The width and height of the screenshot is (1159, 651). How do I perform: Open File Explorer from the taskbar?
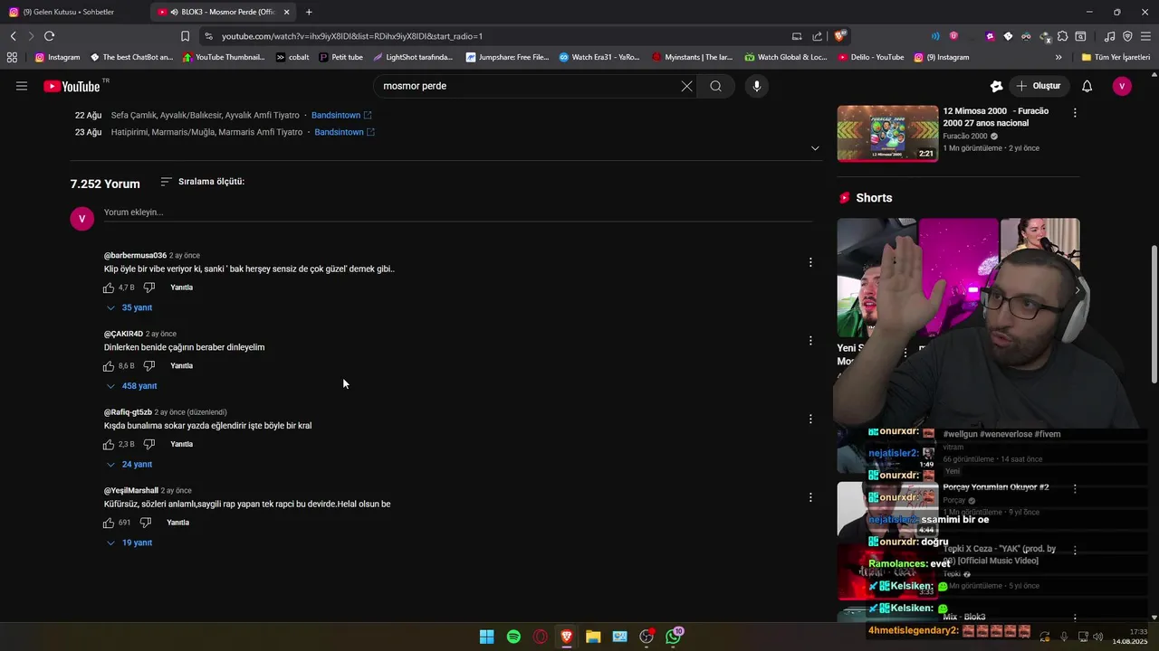tap(593, 637)
